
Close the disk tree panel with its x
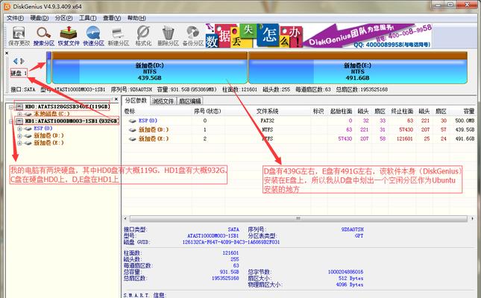pos(116,99)
